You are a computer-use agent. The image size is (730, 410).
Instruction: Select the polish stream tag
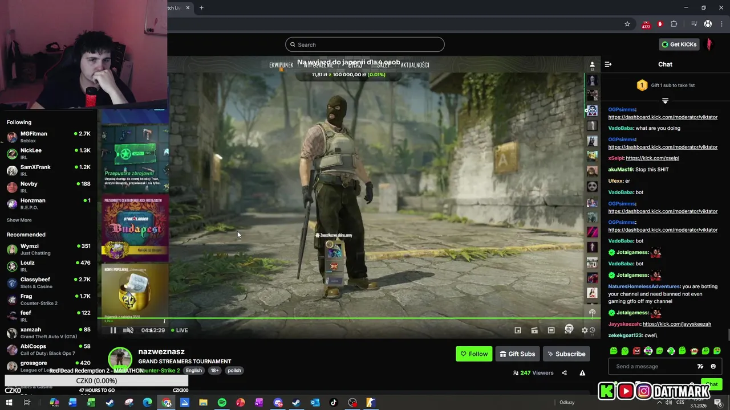[x=234, y=371]
